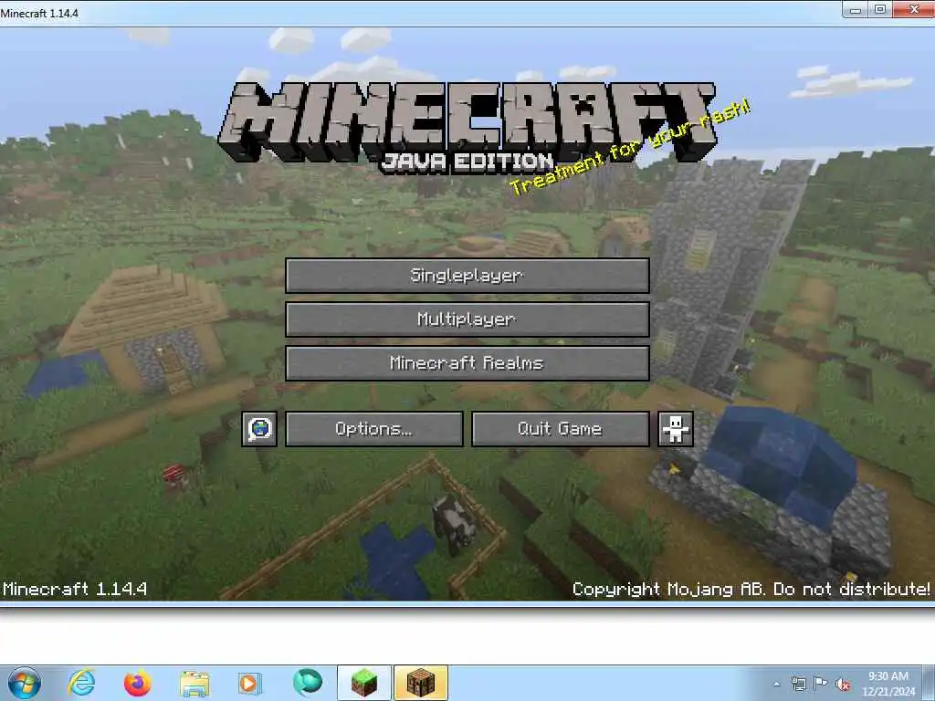Click the teal chat bubble taskbar icon

pos(308,683)
